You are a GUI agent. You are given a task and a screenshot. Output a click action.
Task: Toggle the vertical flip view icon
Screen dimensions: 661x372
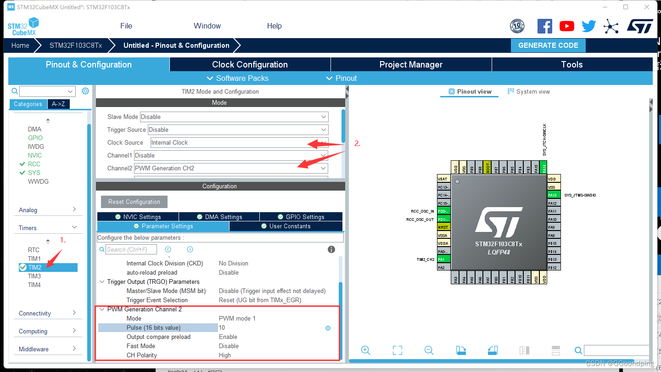point(524,350)
